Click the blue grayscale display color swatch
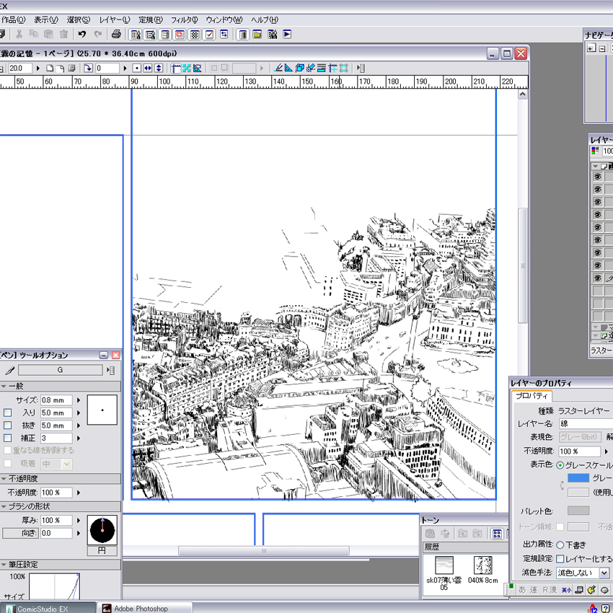The image size is (613, 613). [x=578, y=478]
